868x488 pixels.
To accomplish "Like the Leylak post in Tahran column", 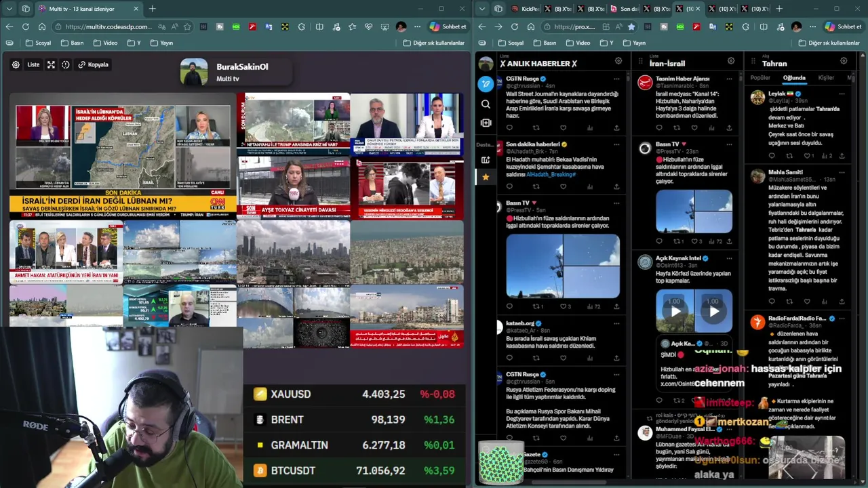I will tap(808, 156).
